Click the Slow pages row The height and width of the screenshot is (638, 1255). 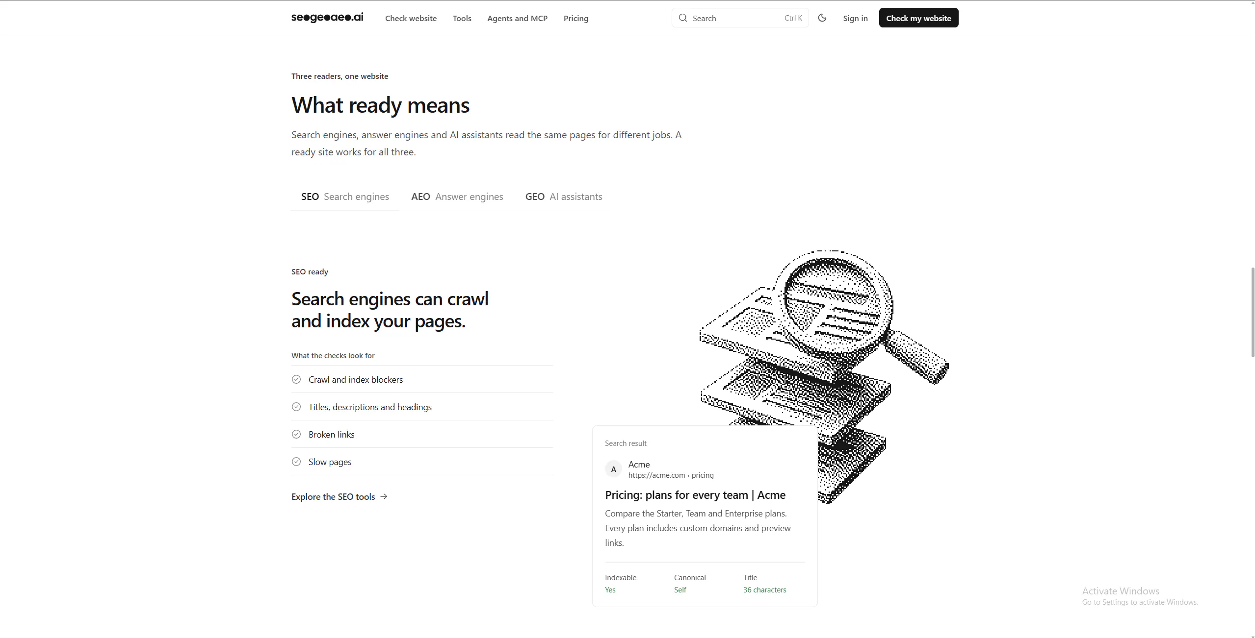[x=422, y=462]
